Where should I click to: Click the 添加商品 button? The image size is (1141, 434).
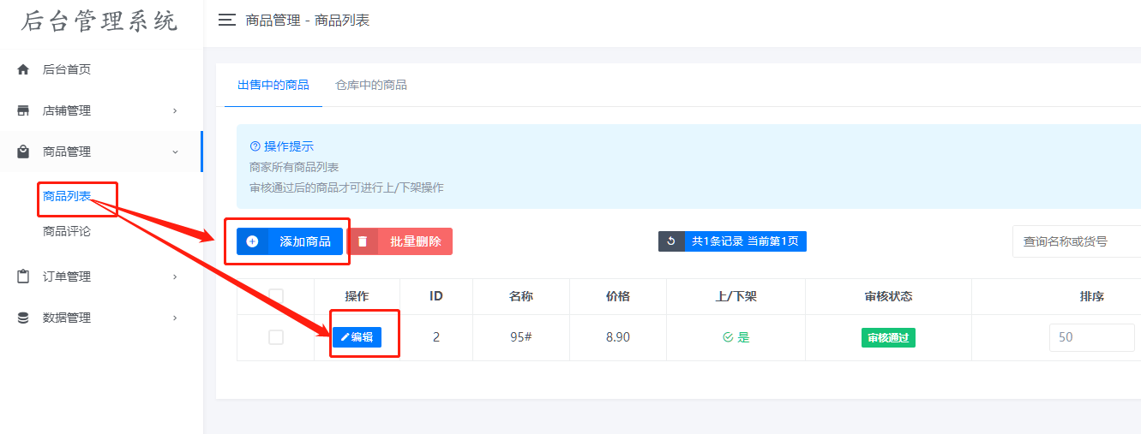coord(290,241)
